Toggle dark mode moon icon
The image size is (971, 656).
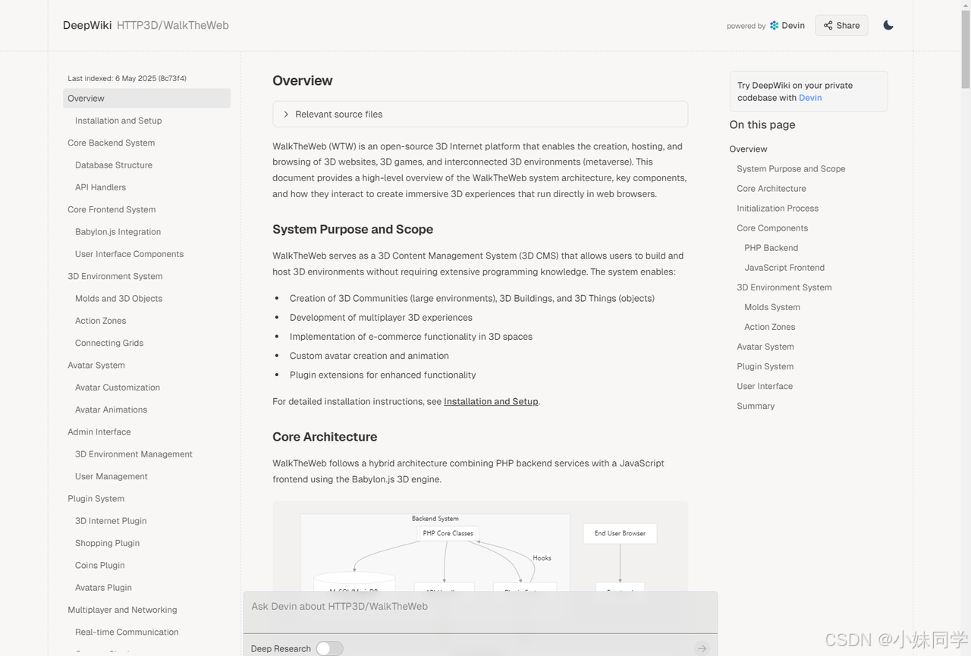pyautogui.click(x=888, y=25)
